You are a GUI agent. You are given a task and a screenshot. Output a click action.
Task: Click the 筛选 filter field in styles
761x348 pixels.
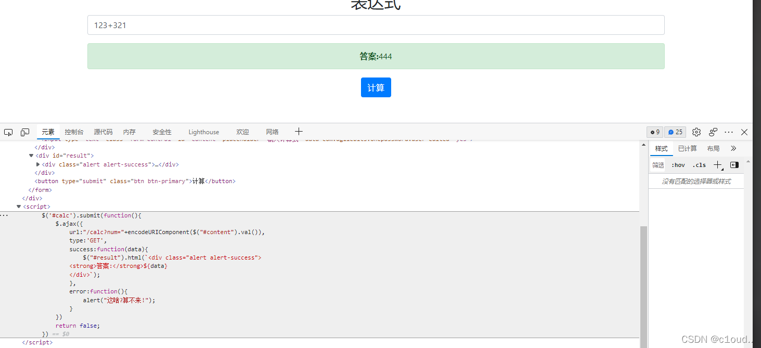point(658,165)
